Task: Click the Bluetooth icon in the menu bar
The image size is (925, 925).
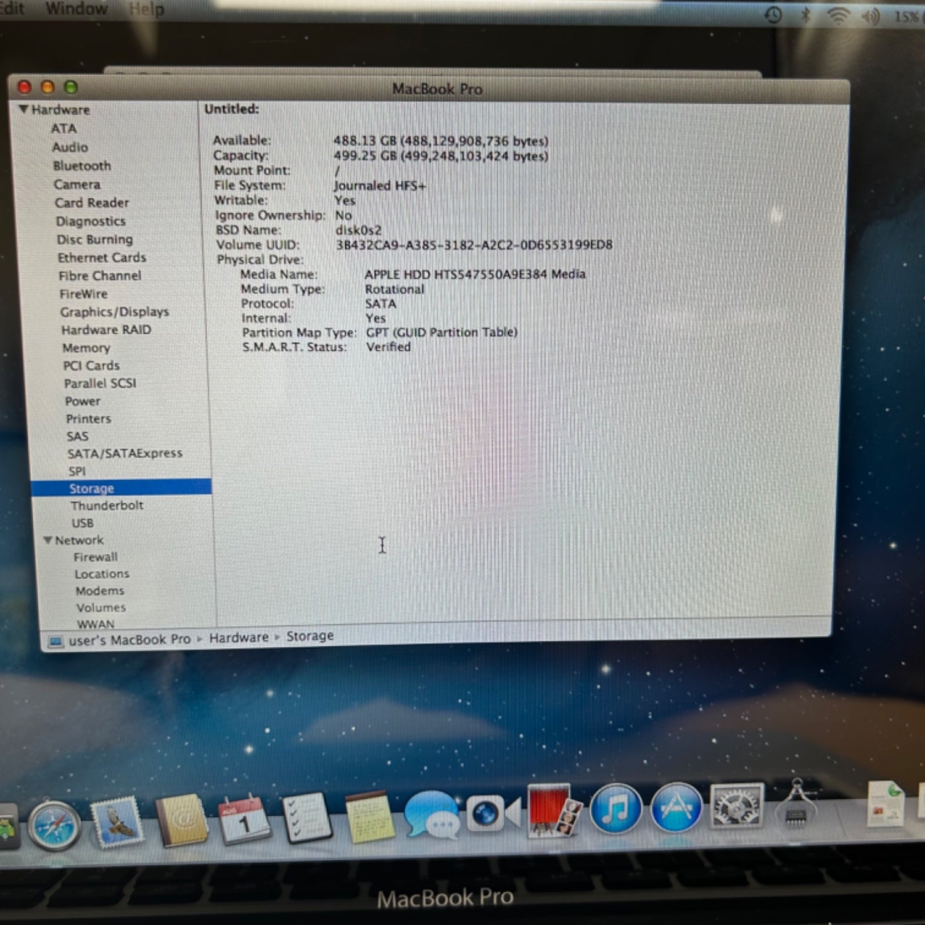Action: click(x=805, y=14)
